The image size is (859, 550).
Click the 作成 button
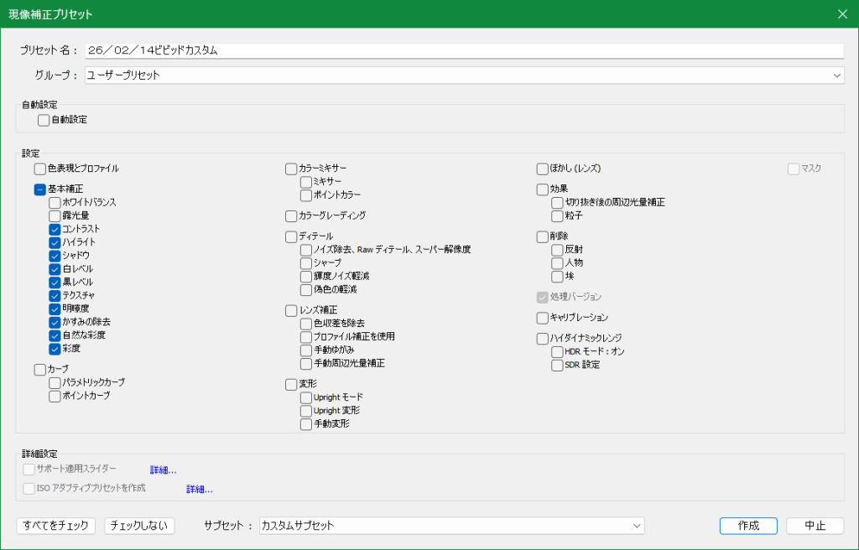pyautogui.click(x=748, y=526)
